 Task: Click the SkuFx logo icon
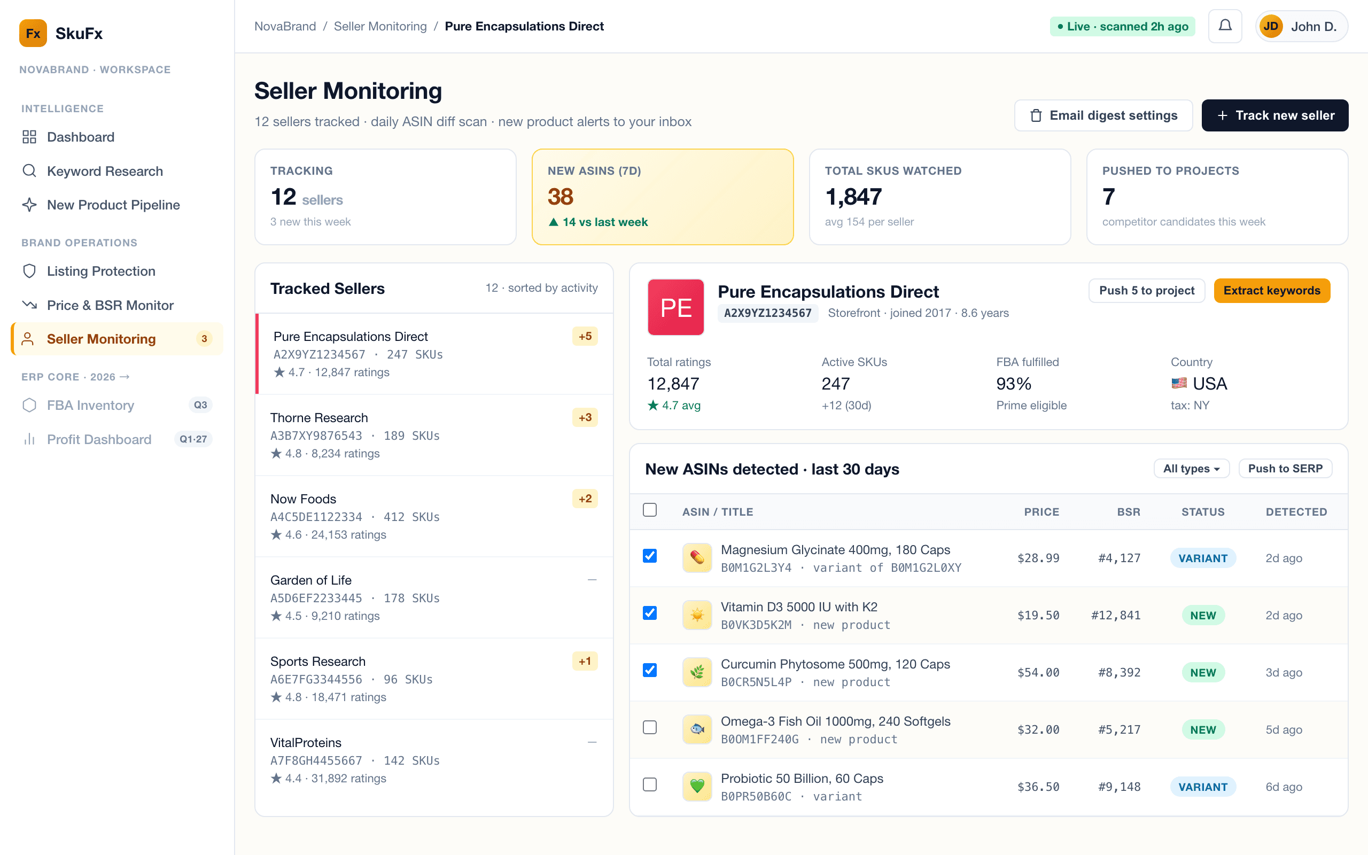click(x=33, y=33)
